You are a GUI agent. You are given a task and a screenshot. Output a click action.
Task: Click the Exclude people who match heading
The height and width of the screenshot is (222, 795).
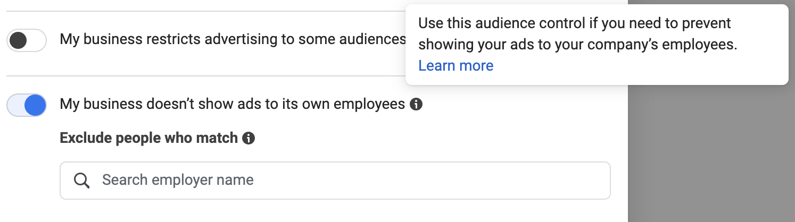(148, 138)
